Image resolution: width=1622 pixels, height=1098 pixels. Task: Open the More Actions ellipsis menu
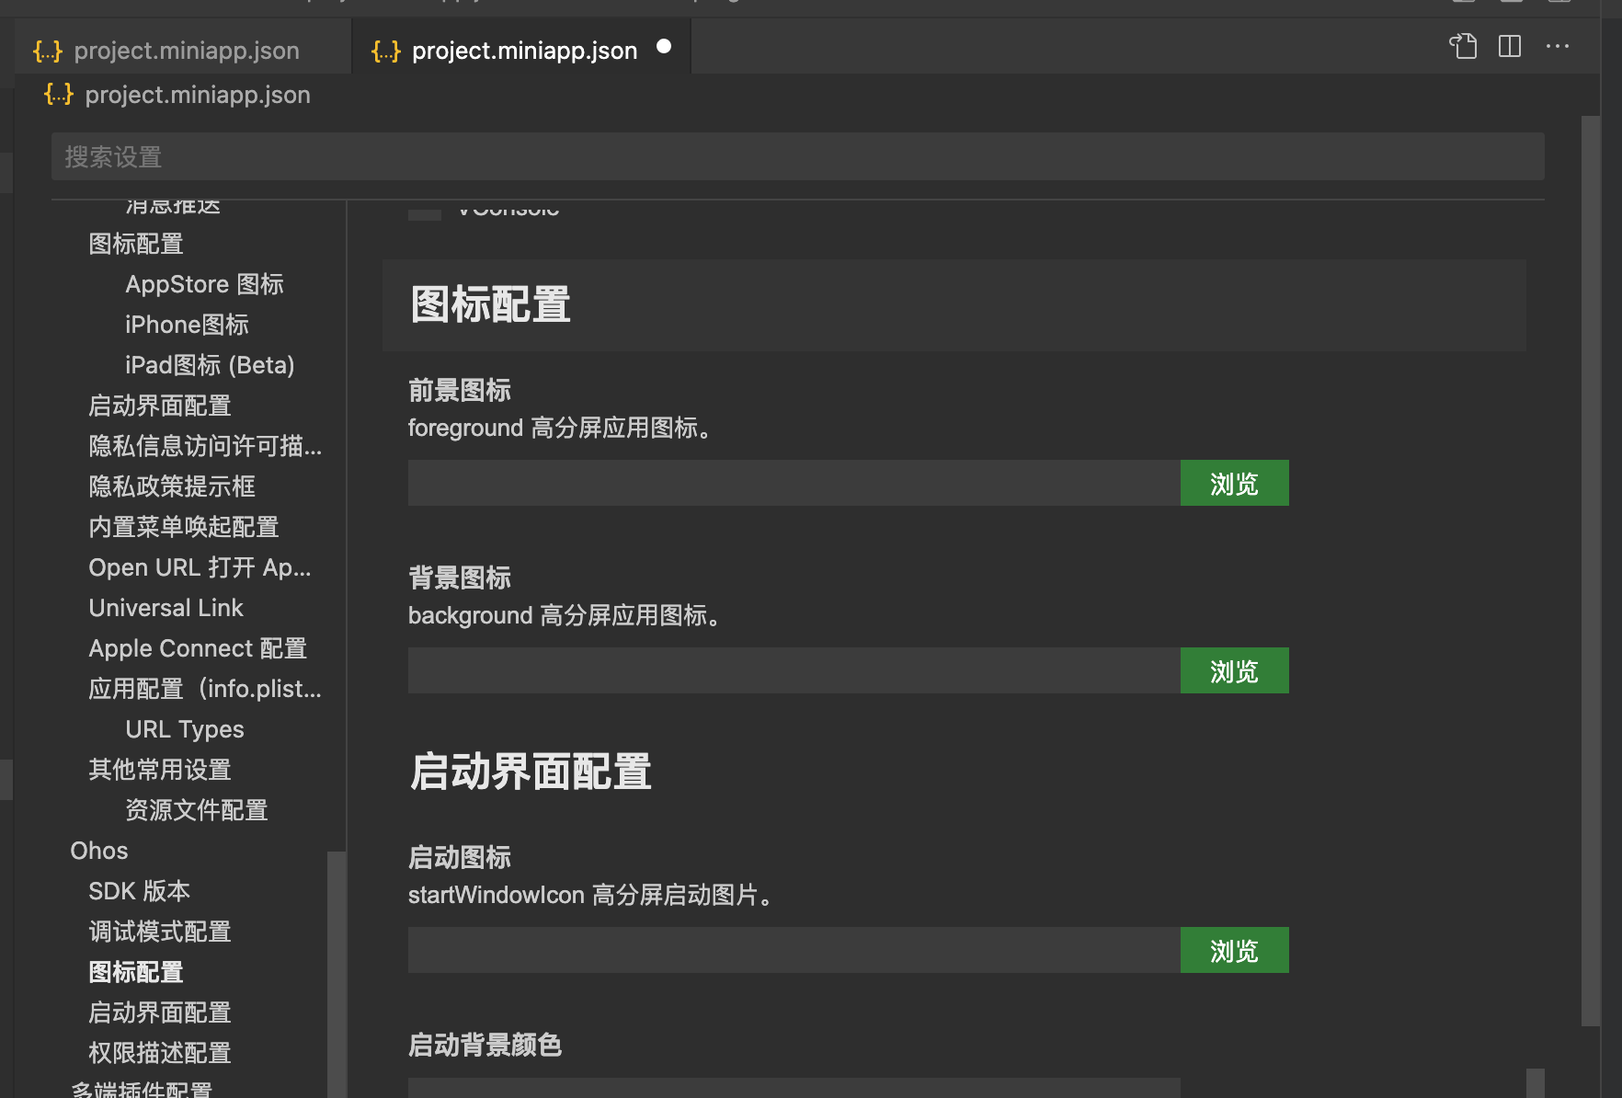tap(1558, 46)
